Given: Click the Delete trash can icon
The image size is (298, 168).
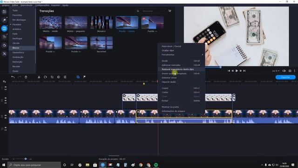Looking at the screenshot, I should coord(26,77).
